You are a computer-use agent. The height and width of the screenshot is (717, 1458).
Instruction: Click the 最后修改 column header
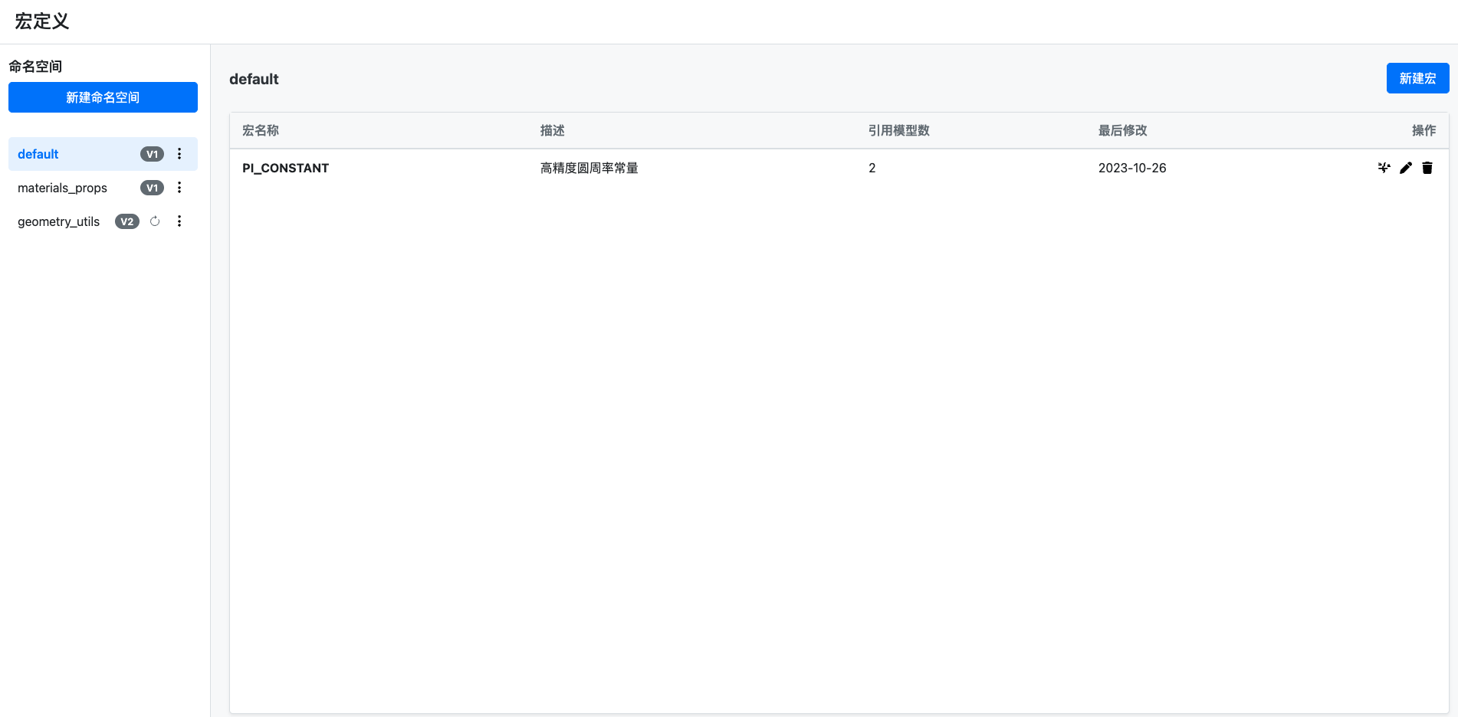point(1122,130)
